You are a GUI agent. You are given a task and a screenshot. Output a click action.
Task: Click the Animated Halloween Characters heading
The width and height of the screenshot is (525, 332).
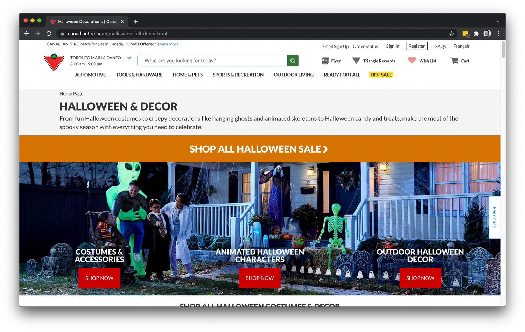(260, 256)
